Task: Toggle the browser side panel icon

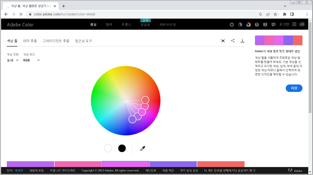Action: point(292,14)
